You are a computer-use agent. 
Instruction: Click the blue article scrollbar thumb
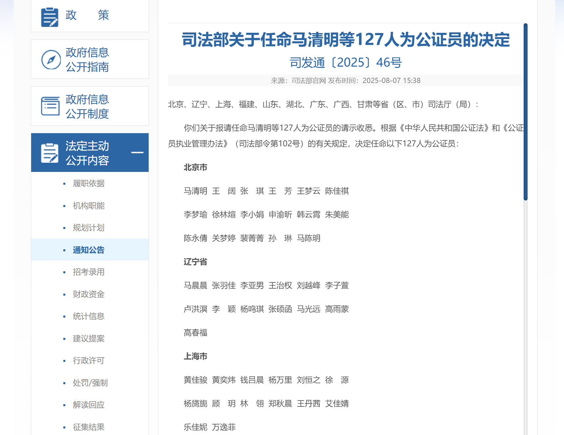coord(526,112)
